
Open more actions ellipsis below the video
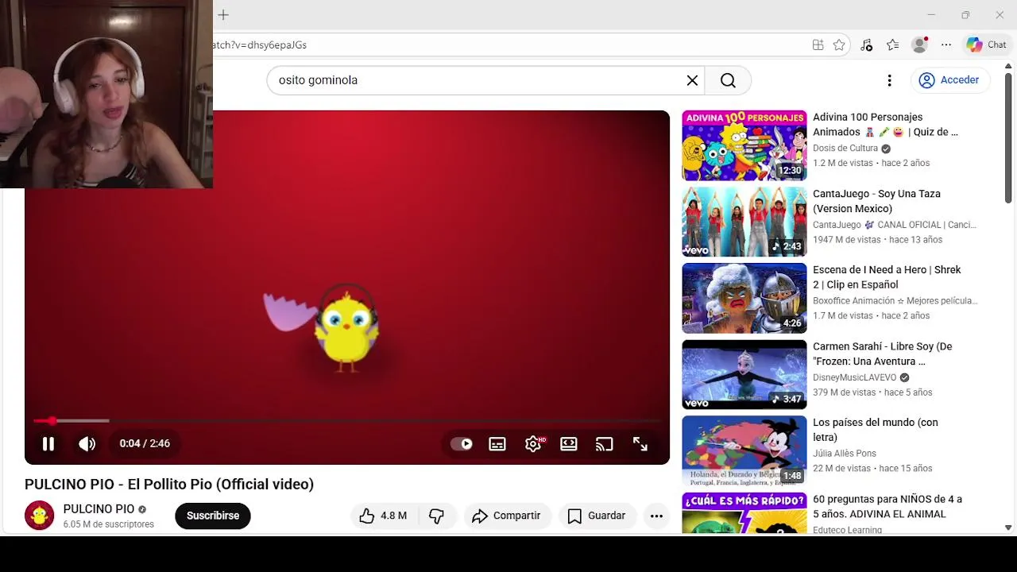coord(656,516)
